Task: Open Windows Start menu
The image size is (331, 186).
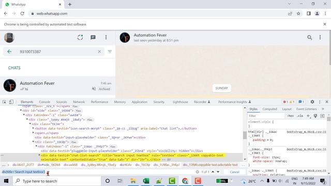Action: (x=6, y=181)
